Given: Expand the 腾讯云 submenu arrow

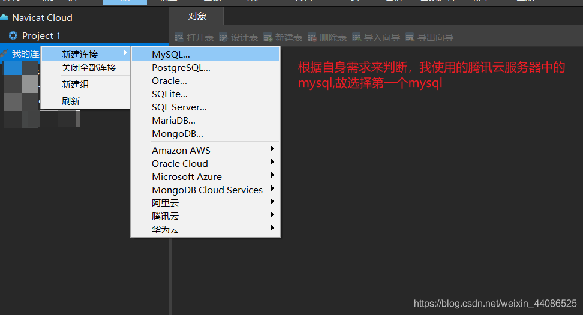Looking at the screenshot, I should (272, 215).
